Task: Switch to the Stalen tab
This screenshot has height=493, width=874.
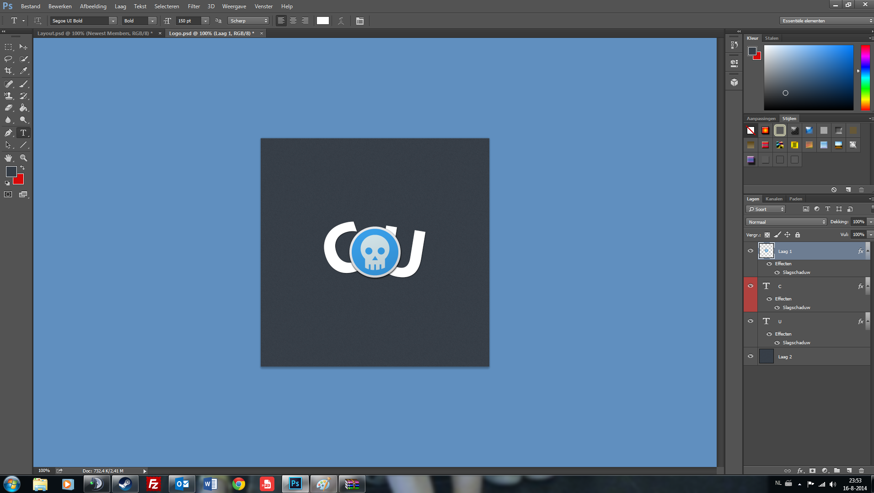Action: 772,38
